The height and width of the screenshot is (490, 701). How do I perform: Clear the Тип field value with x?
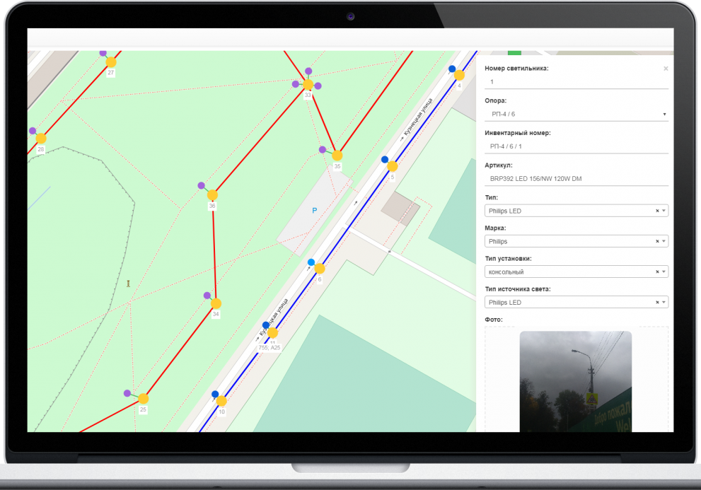(x=656, y=211)
